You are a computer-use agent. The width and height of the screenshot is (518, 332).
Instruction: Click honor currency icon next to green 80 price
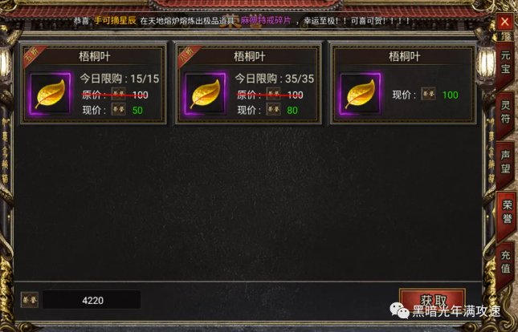click(x=274, y=110)
